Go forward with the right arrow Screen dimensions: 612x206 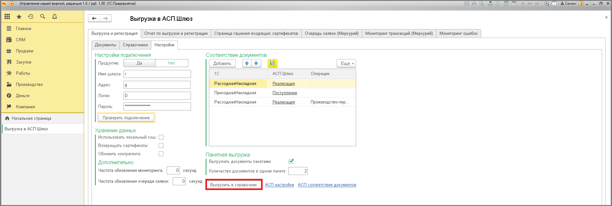[x=106, y=18]
